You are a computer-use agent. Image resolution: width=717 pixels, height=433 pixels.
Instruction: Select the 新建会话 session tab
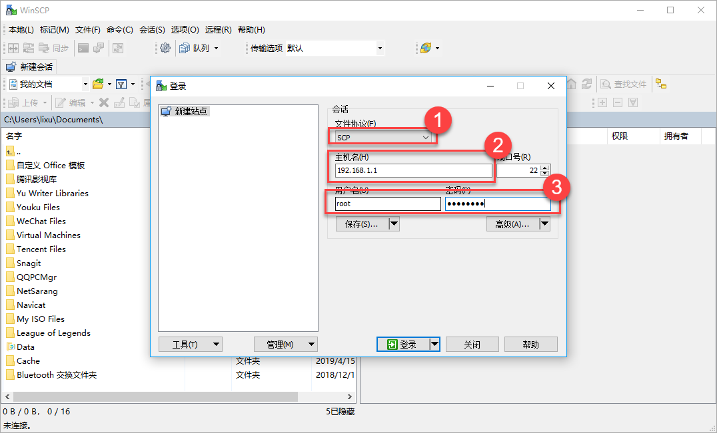(x=30, y=67)
